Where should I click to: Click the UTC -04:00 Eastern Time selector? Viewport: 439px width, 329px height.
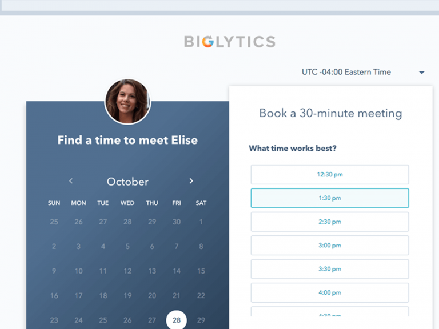coord(363,72)
